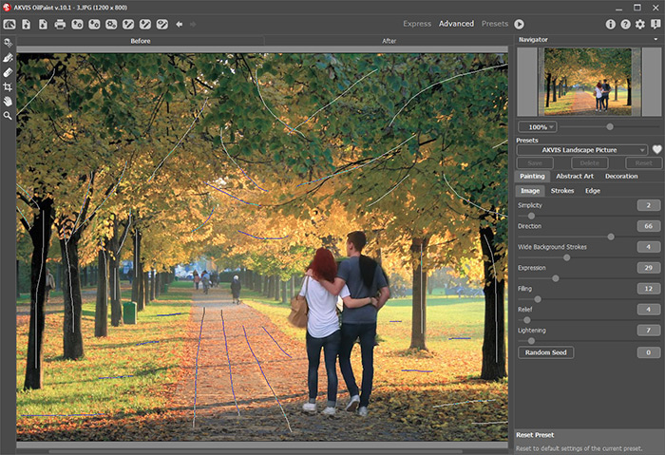Click the Simplicity slider handle
The image size is (665, 455).
tap(531, 216)
